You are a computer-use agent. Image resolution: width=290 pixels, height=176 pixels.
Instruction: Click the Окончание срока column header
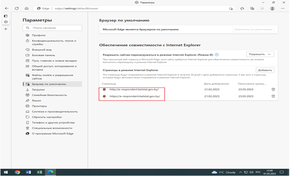pyautogui.click(x=252, y=84)
